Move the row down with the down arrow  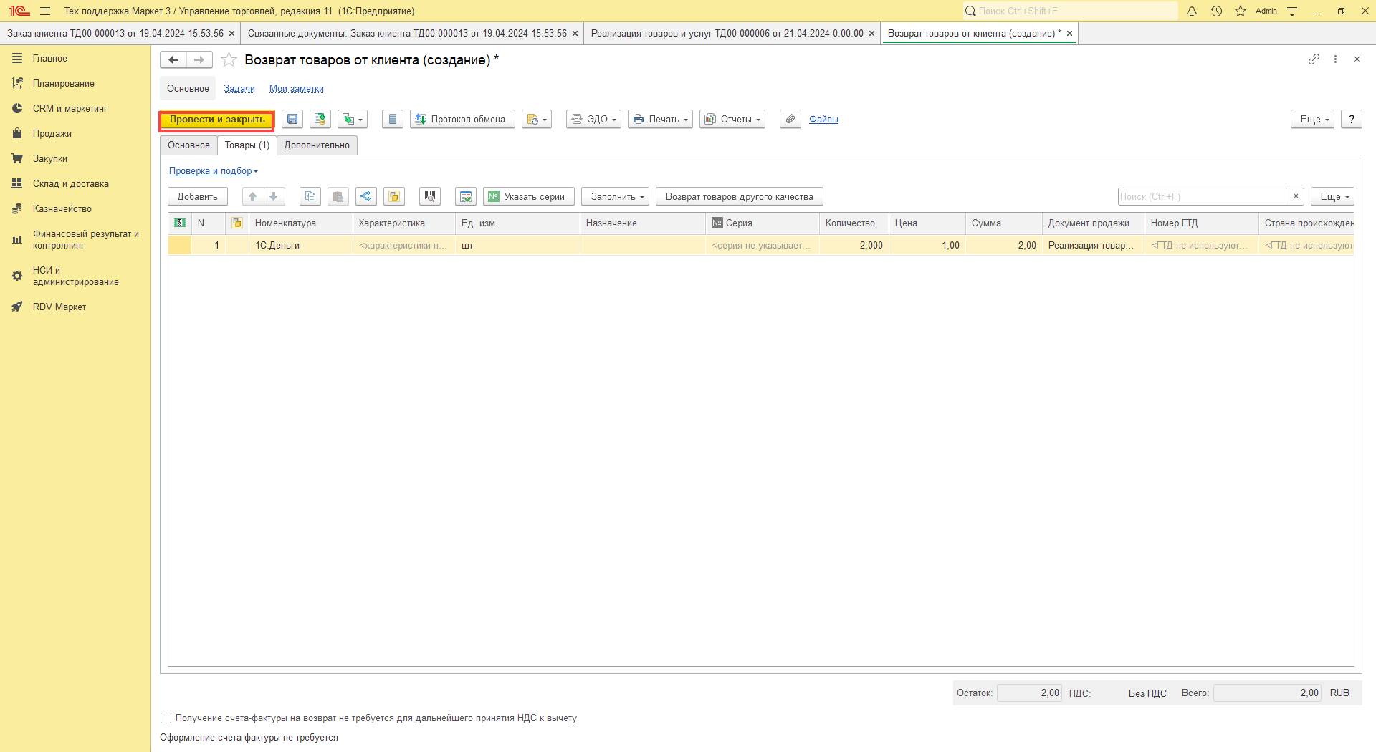click(x=274, y=197)
